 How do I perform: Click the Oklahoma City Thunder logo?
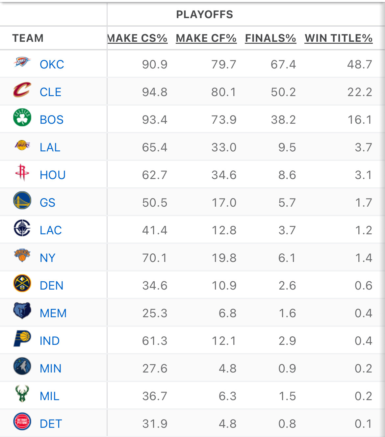[22, 62]
